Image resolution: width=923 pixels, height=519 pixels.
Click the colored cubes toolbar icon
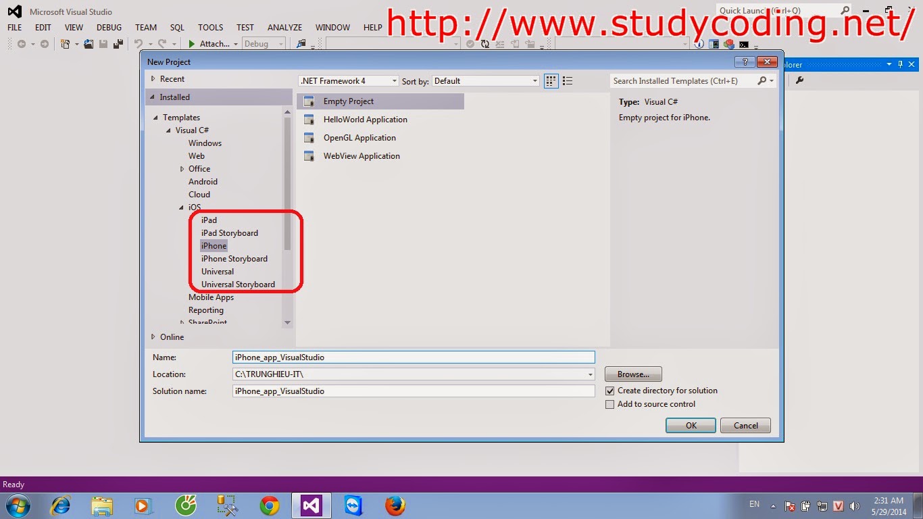click(x=728, y=44)
